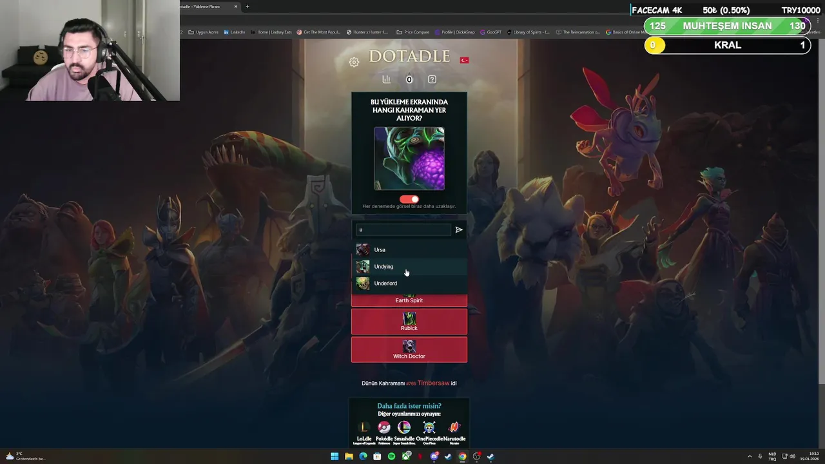This screenshot has width=825, height=464.
Task: Click the Rubick wrong guess row
Action: click(409, 322)
